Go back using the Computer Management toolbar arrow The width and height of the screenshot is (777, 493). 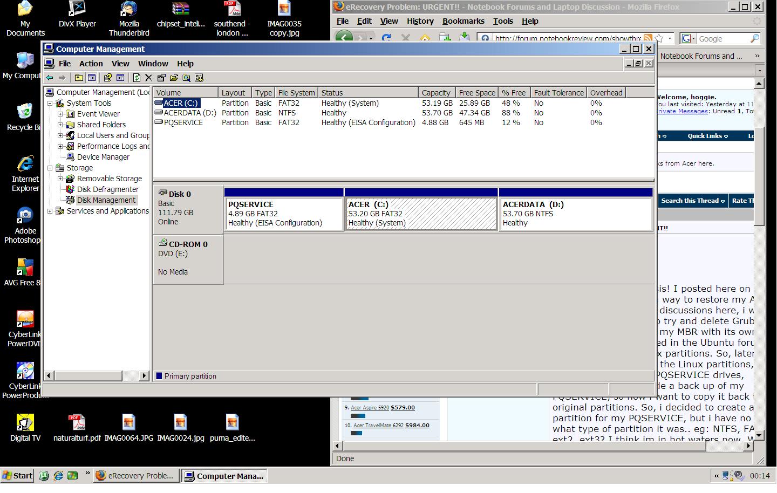coord(50,78)
